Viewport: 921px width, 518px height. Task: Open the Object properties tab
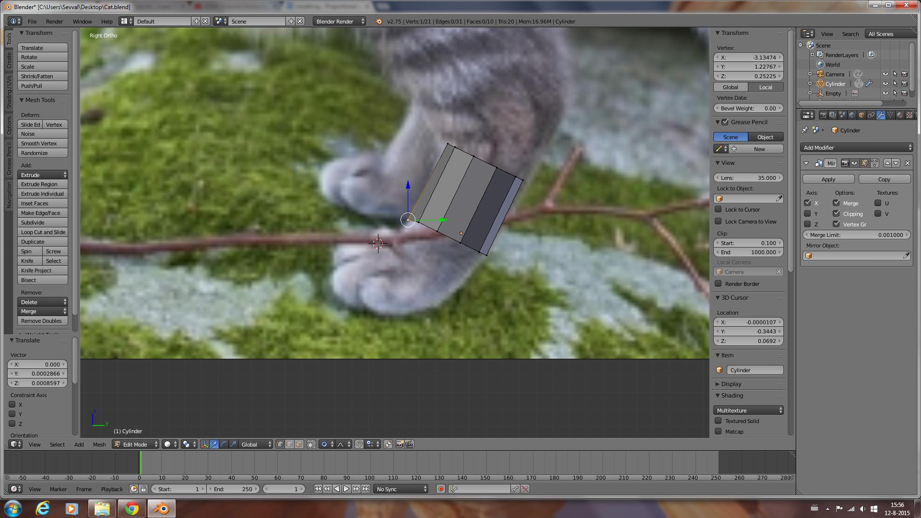coord(862,115)
